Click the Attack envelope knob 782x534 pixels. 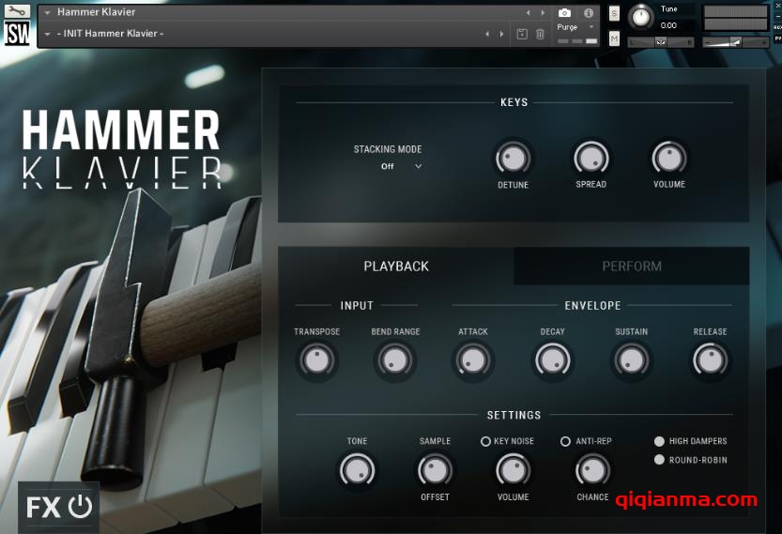473,360
